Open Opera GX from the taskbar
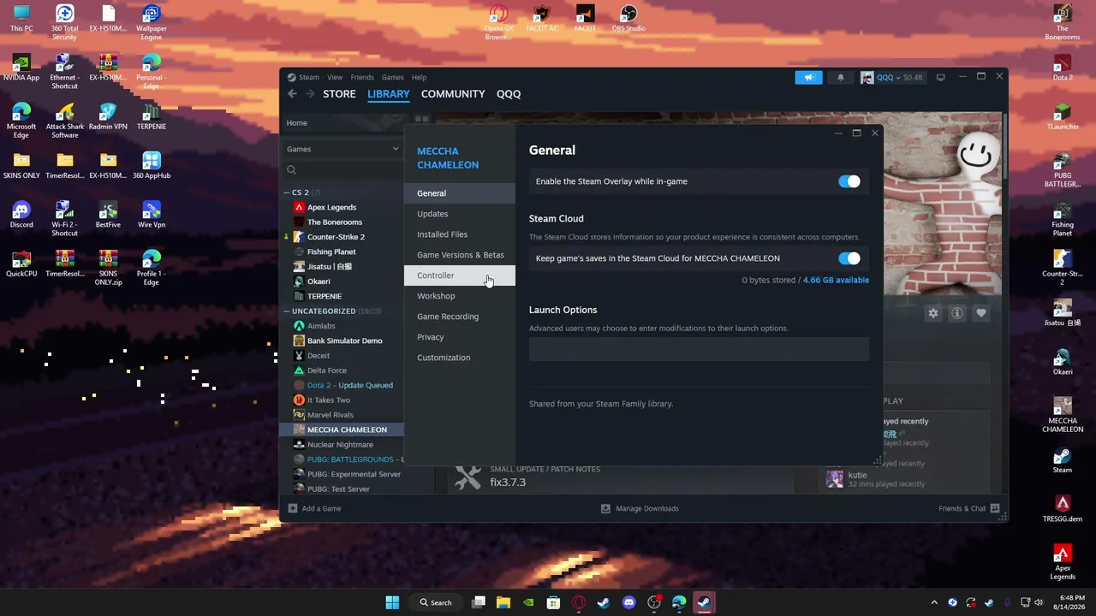Image resolution: width=1096 pixels, height=616 pixels. pyautogui.click(x=579, y=602)
